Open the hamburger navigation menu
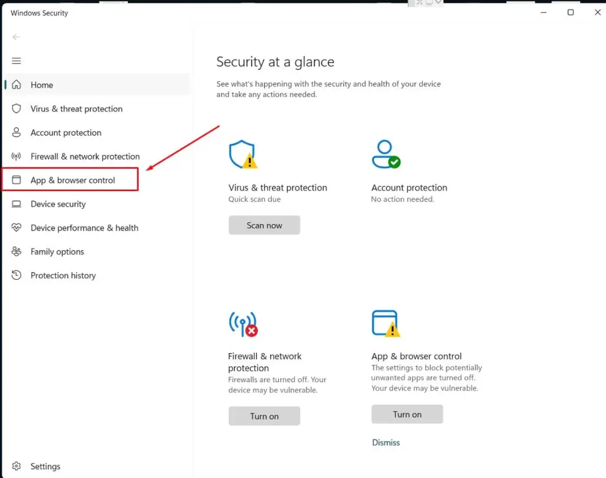 [17, 61]
